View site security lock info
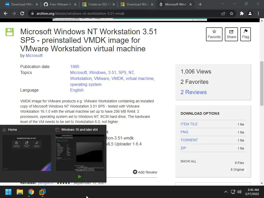Screen dimensions: 264x198 32,13
